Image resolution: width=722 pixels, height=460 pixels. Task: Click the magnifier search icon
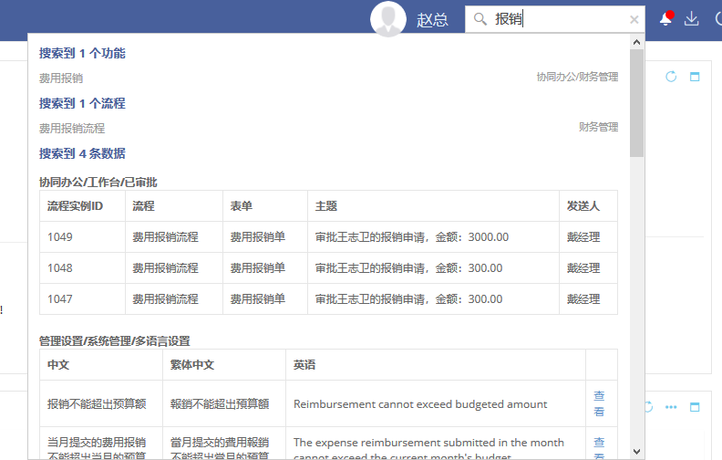coord(480,19)
